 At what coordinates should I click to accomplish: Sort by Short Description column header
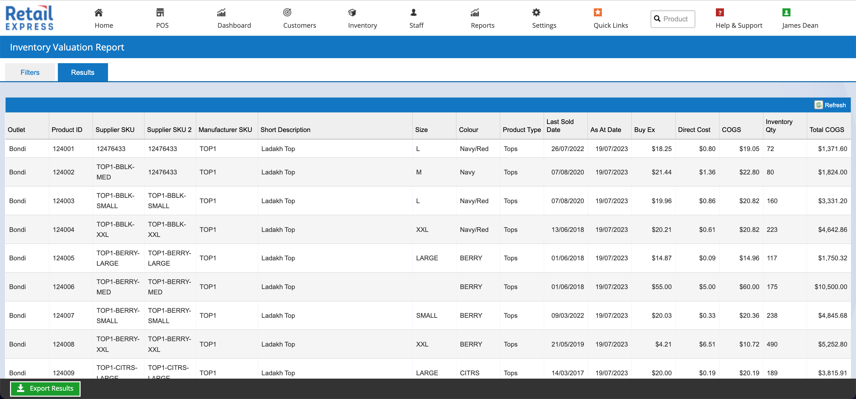click(285, 130)
